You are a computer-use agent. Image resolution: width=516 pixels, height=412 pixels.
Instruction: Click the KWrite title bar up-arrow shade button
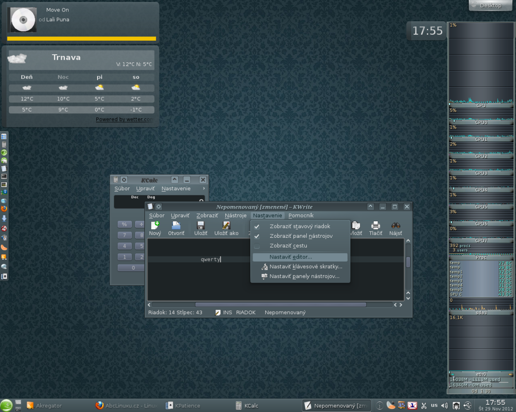[370, 207]
